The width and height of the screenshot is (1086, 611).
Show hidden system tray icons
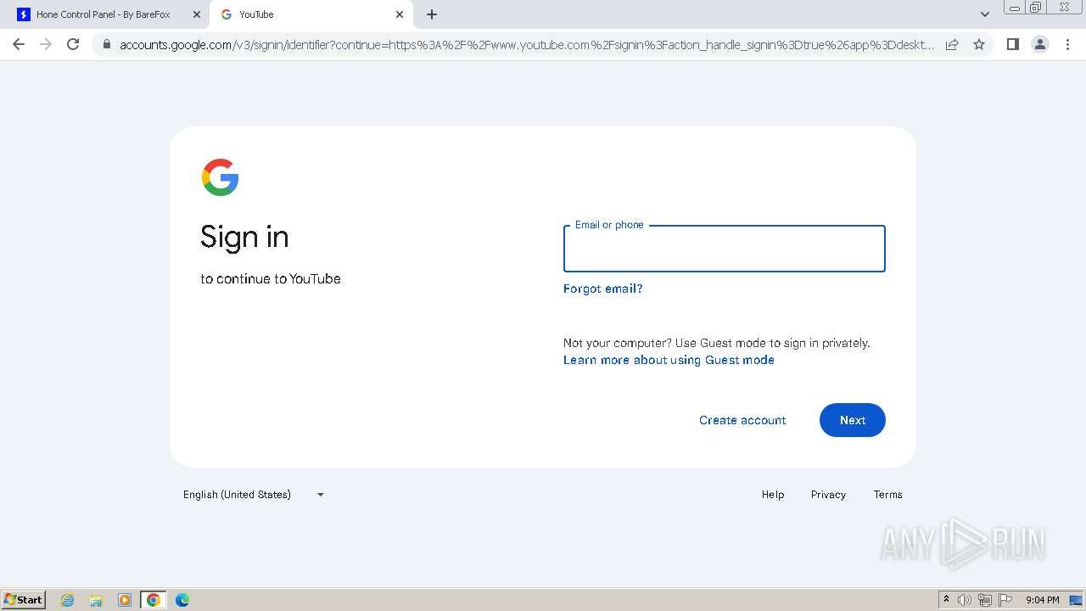pos(946,600)
